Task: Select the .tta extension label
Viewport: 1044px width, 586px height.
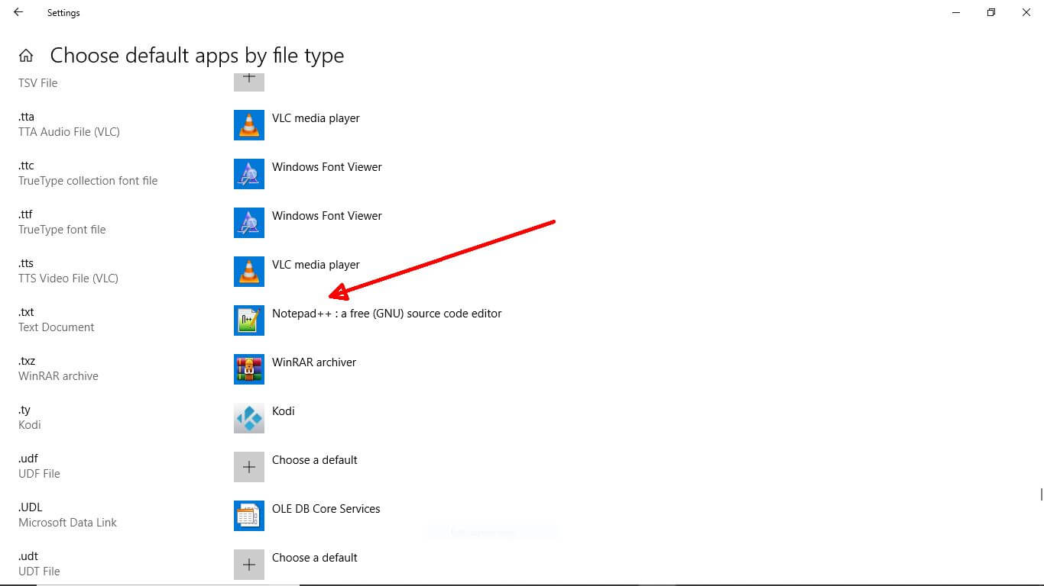Action: click(26, 117)
